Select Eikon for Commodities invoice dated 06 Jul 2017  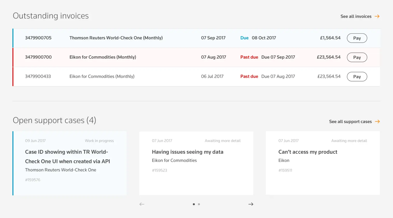pos(102,76)
